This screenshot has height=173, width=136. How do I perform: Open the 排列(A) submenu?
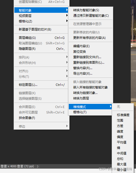pyautogui.click(x=41, y=57)
